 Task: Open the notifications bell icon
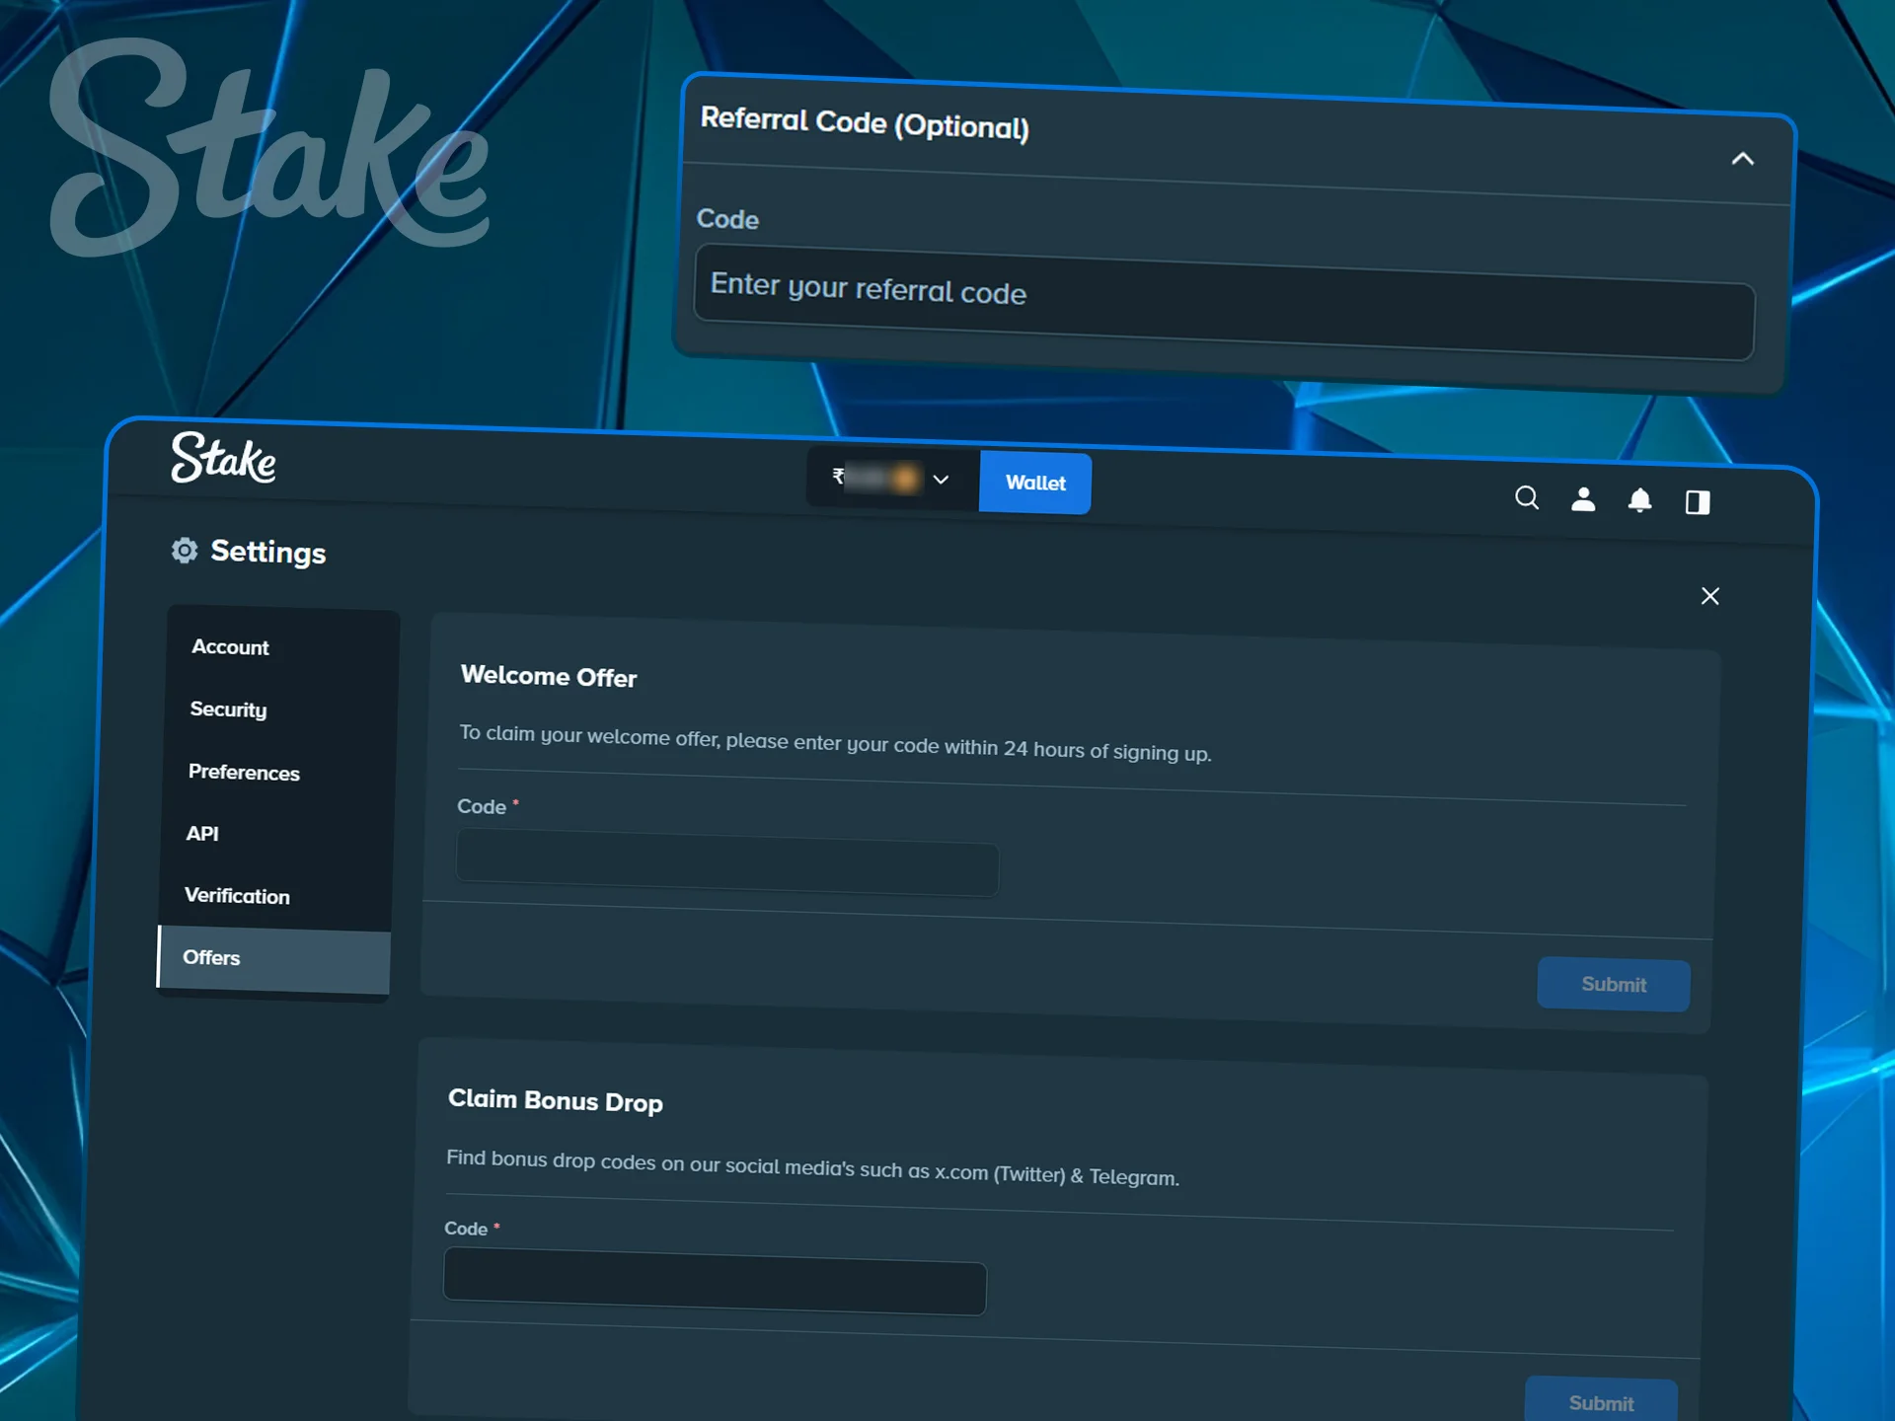(1639, 500)
